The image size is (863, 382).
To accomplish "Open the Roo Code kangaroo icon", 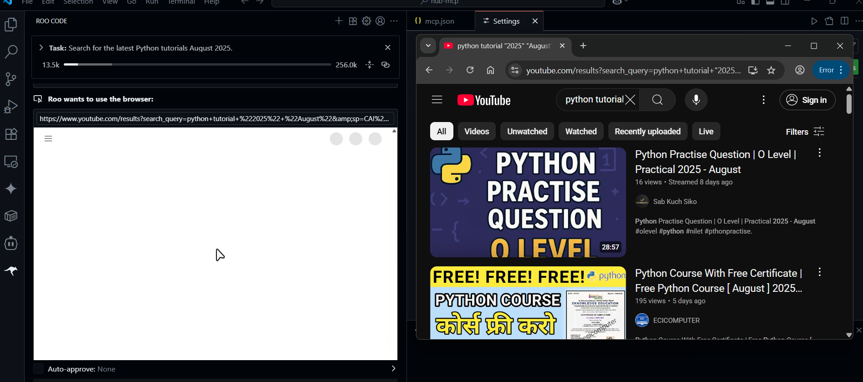I will [x=11, y=271].
